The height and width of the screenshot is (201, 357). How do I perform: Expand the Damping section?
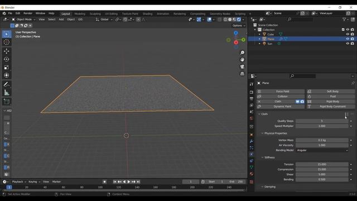[262, 187]
